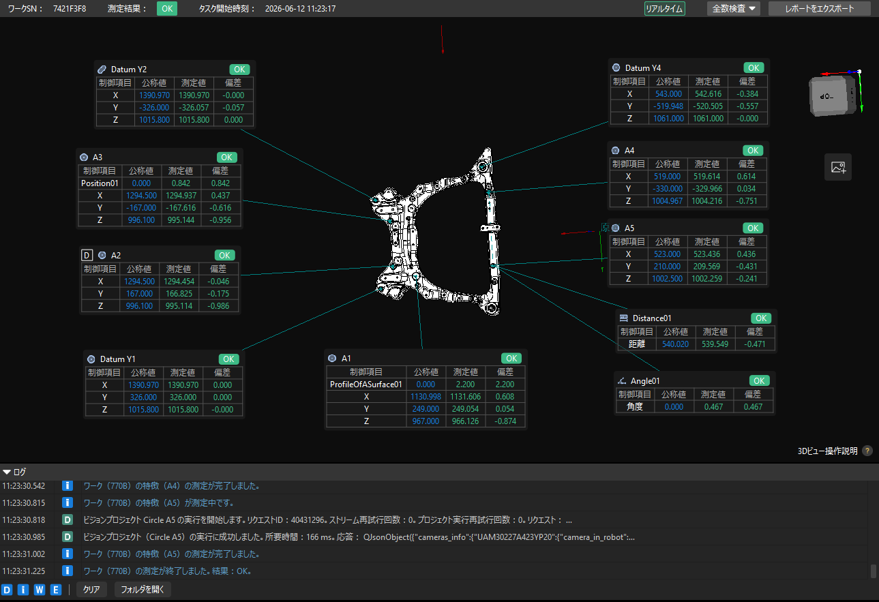
Task: Open the 全数検査 dropdown
Action: [734, 9]
